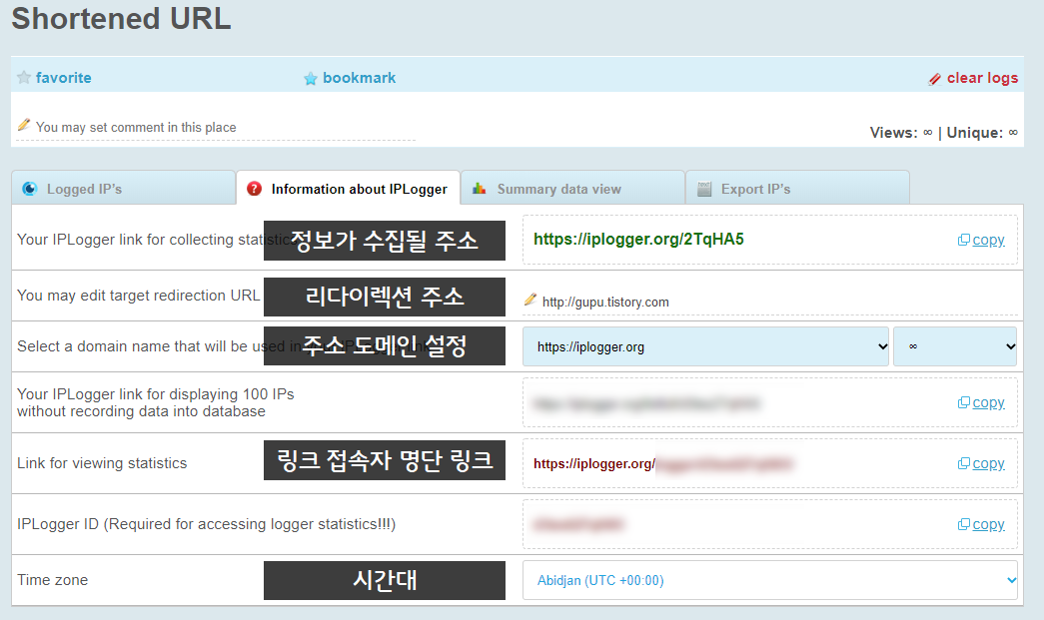
Task: Click the pencil icon to edit redirection URL
Action: [529, 301]
